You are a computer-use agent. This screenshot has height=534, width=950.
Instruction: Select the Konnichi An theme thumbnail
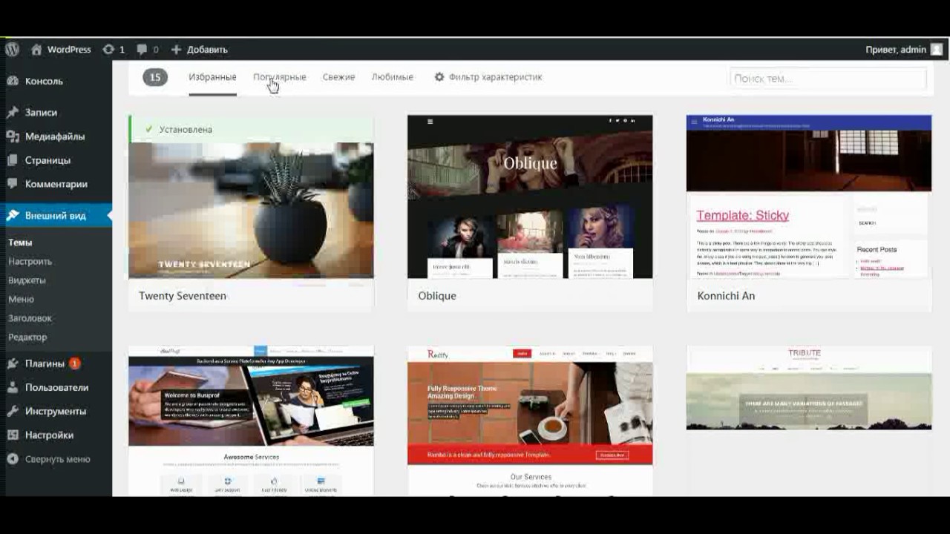point(809,197)
